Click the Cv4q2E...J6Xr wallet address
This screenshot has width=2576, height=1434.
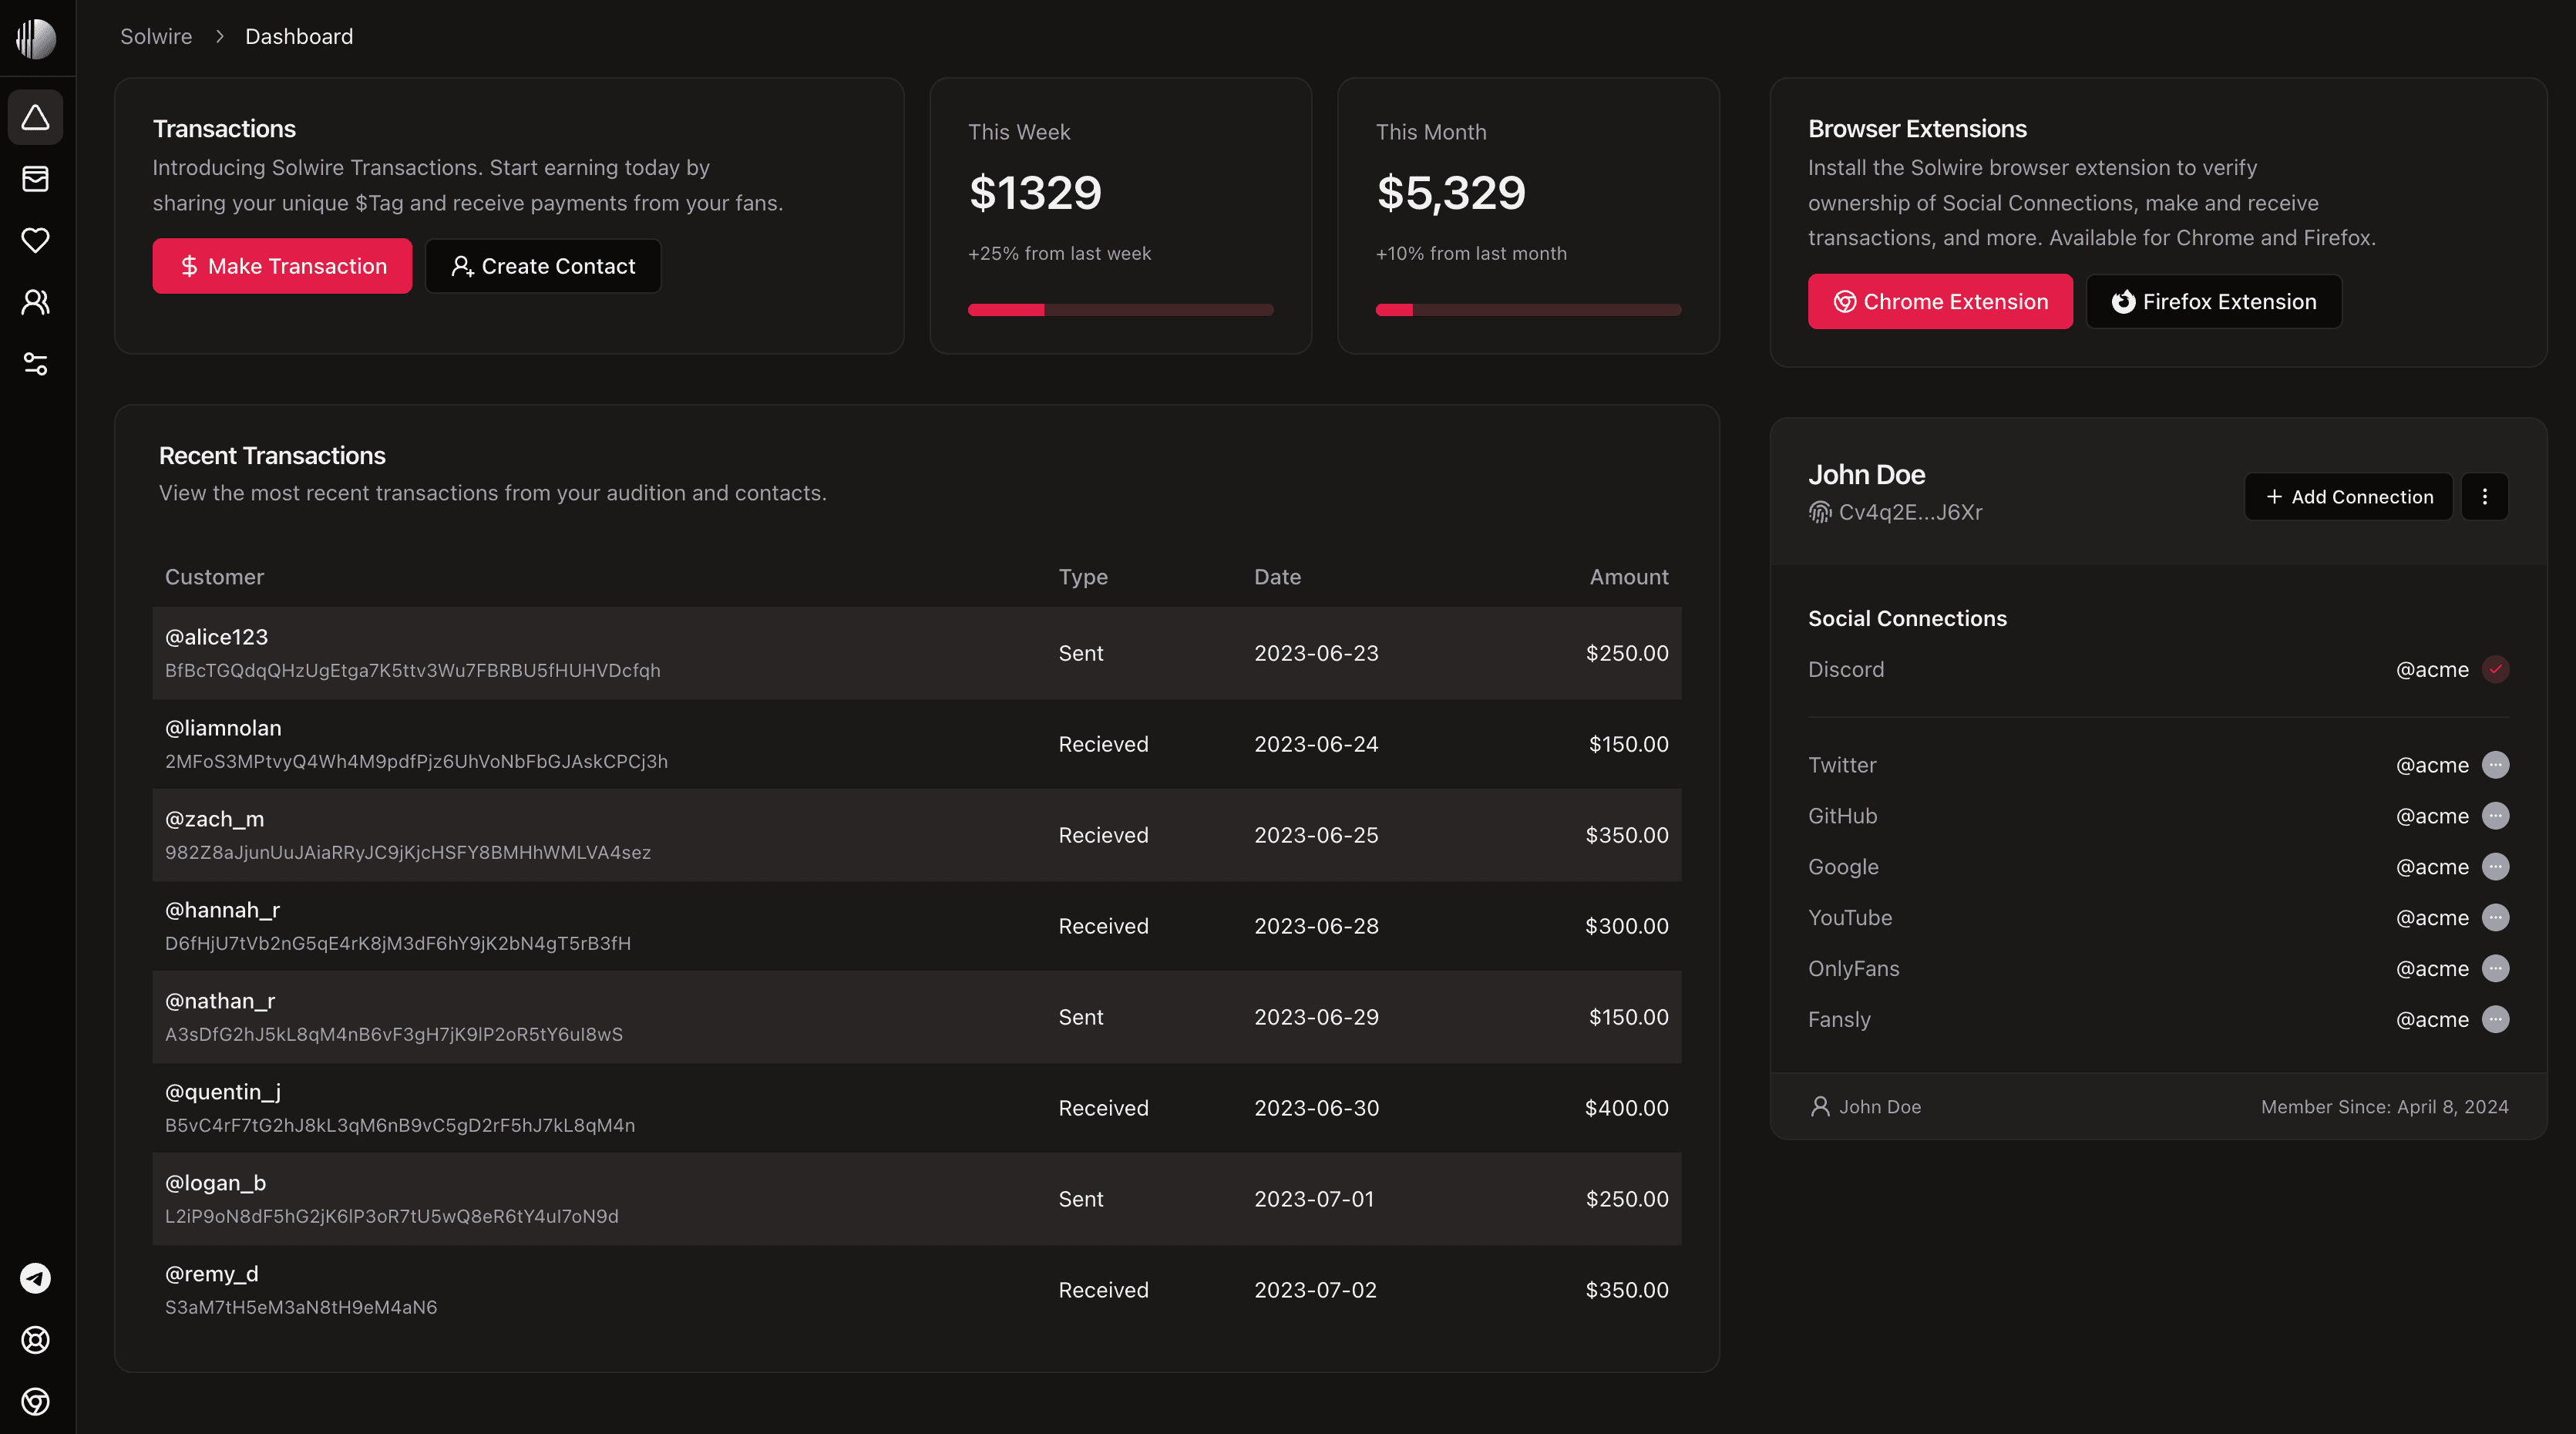pos(1910,512)
